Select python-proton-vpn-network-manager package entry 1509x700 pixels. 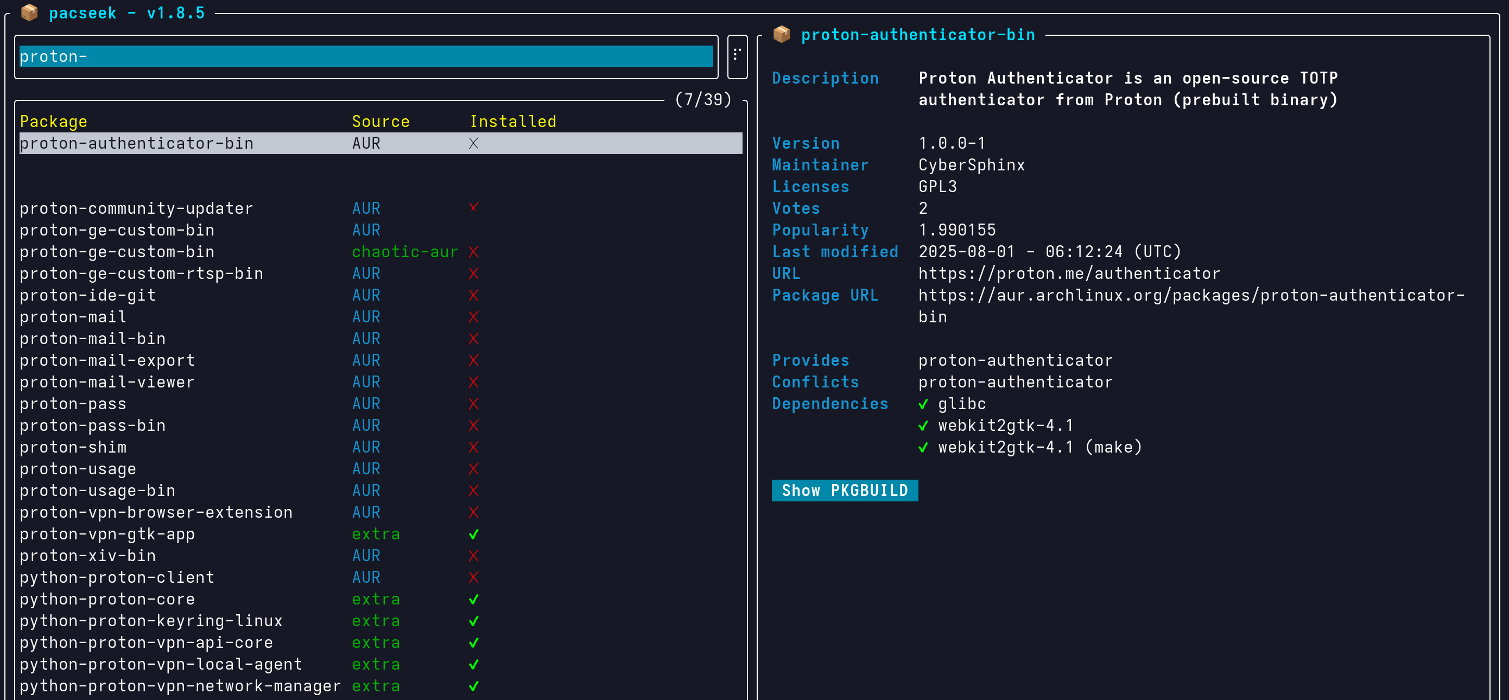[x=180, y=686]
